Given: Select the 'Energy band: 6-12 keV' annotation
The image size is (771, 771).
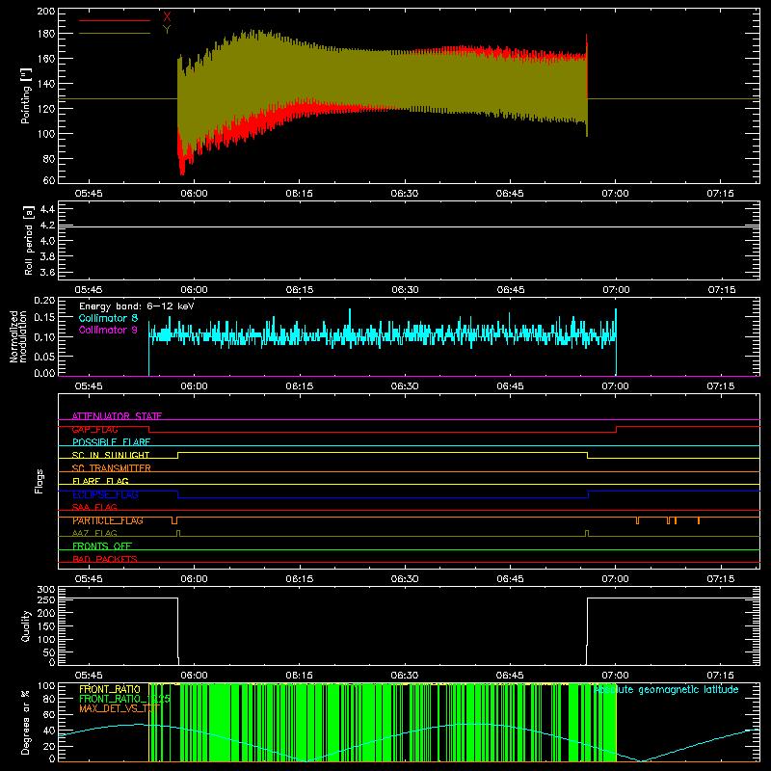Looking at the screenshot, I should coord(137,306).
